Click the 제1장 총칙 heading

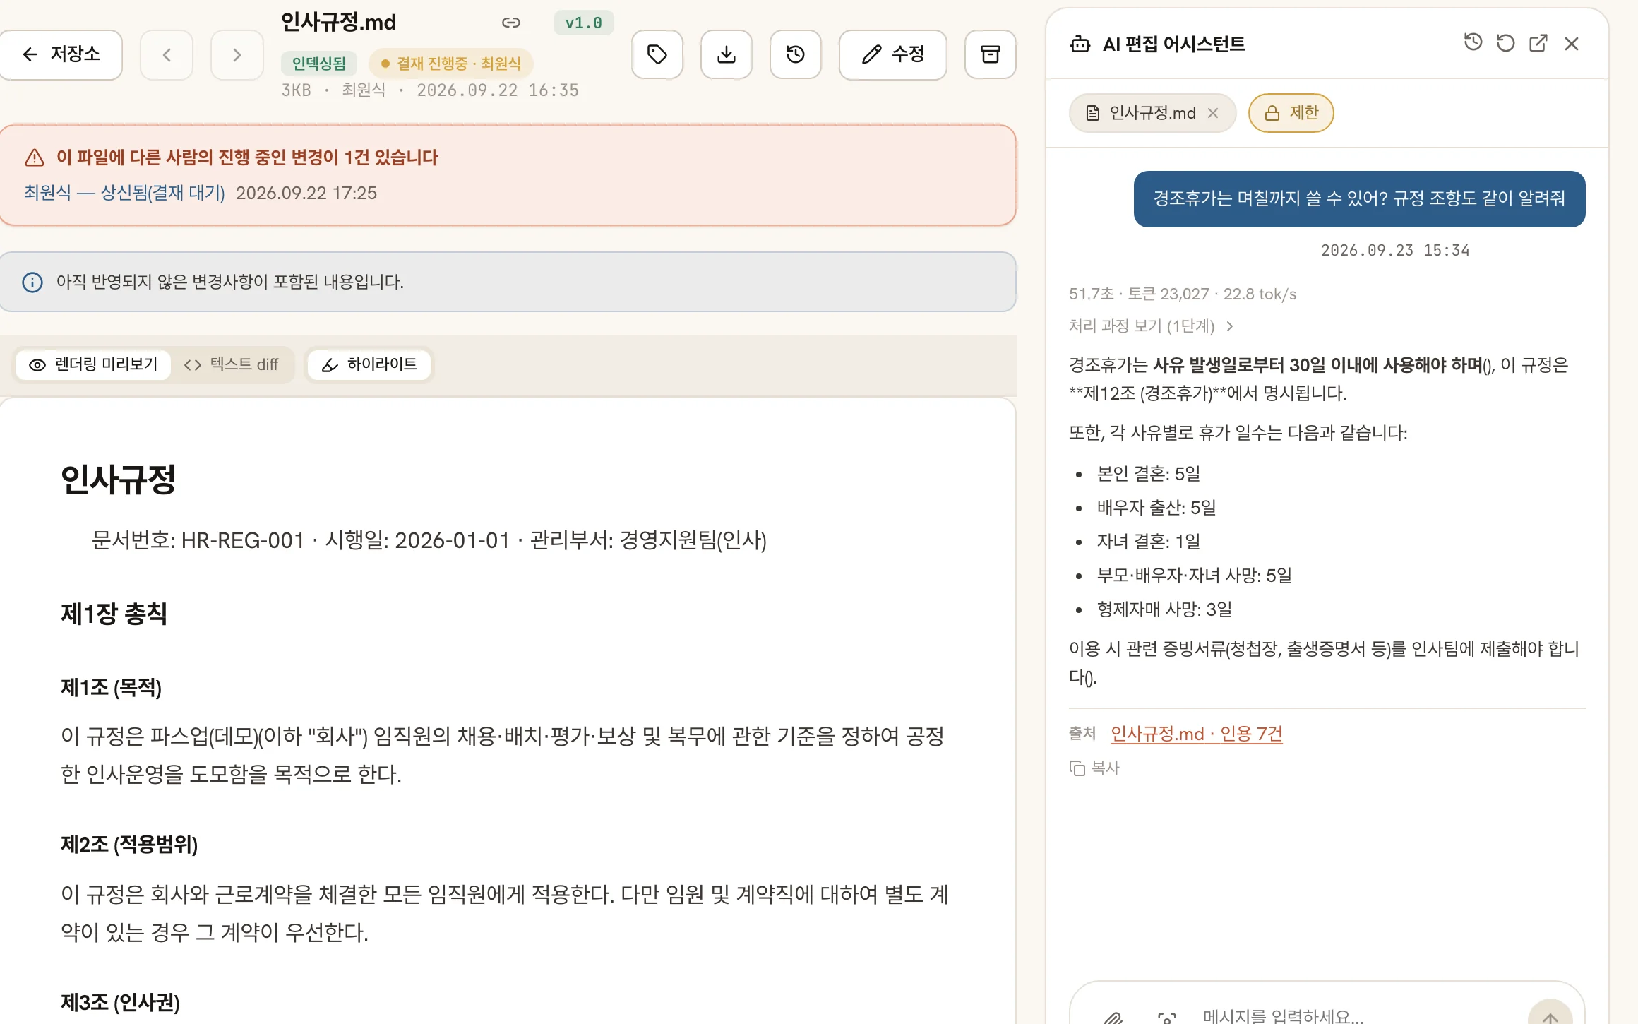114,613
